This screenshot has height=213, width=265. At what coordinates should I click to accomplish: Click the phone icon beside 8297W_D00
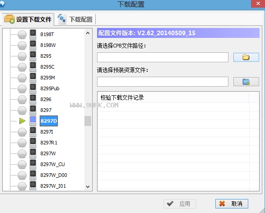tap(33, 175)
